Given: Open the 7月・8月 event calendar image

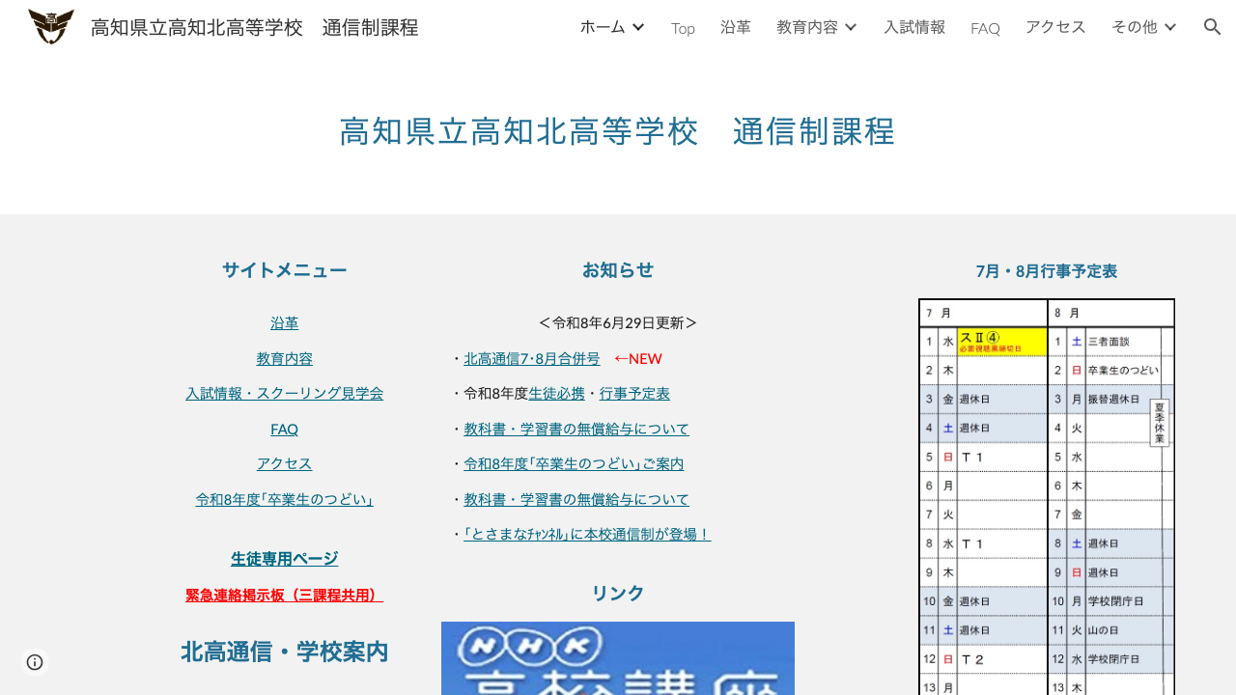Looking at the screenshot, I should [1047, 497].
